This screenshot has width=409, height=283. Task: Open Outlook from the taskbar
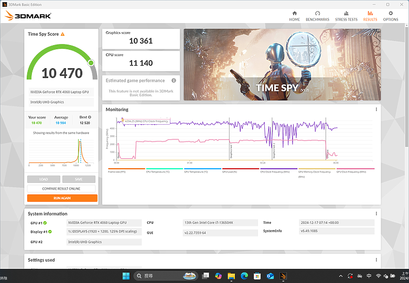click(270, 276)
